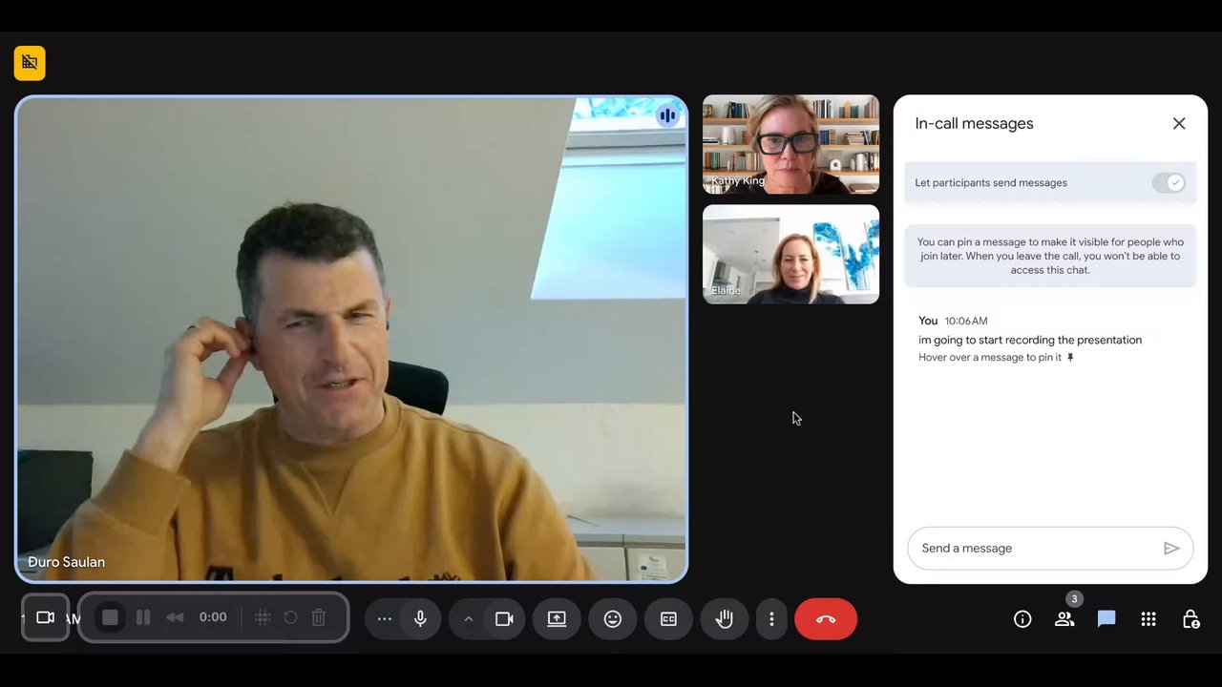Close the In-call messages panel
Image resolution: width=1222 pixels, height=687 pixels.
pyautogui.click(x=1179, y=123)
